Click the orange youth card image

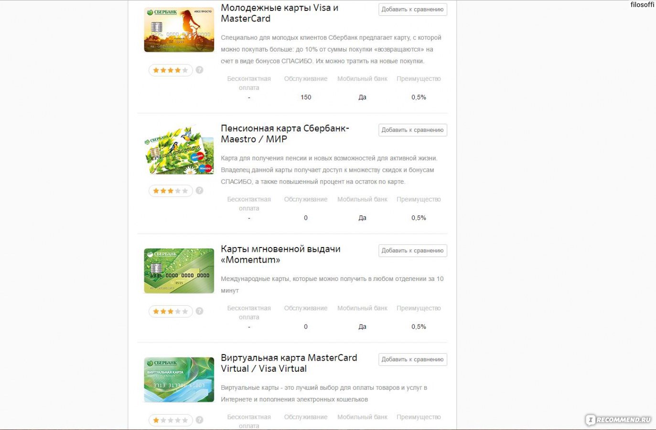tap(179, 30)
